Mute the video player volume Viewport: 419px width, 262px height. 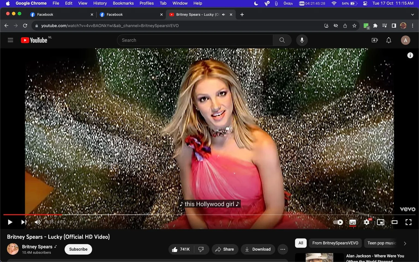pyautogui.click(x=38, y=222)
